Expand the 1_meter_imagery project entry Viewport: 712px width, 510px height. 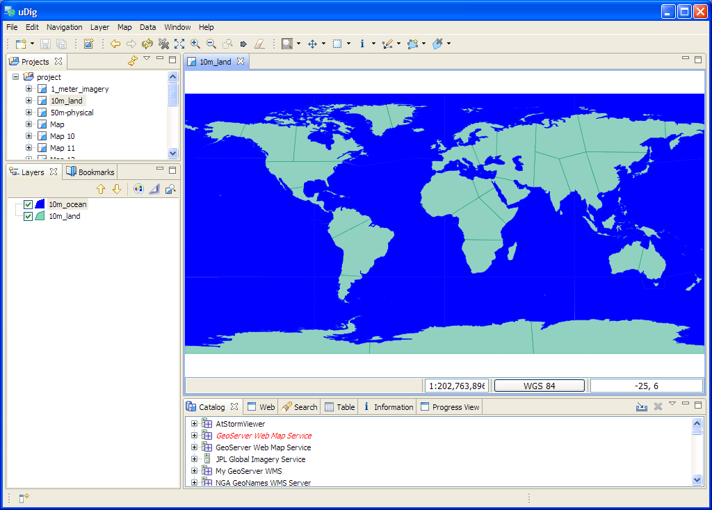(x=28, y=89)
